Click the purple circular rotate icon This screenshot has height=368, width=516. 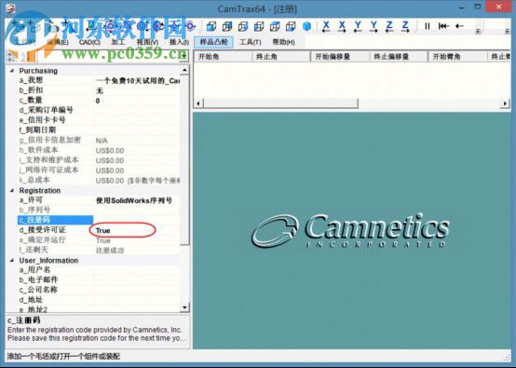tap(191, 26)
